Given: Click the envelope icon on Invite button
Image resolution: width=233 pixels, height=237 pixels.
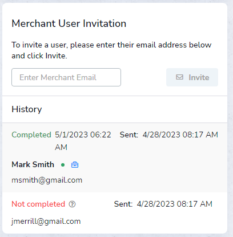Looking at the screenshot, I should [179, 77].
